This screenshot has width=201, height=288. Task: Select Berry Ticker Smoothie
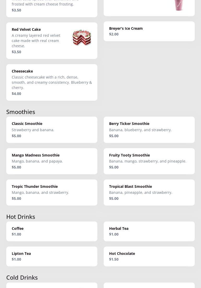tap(149, 130)
